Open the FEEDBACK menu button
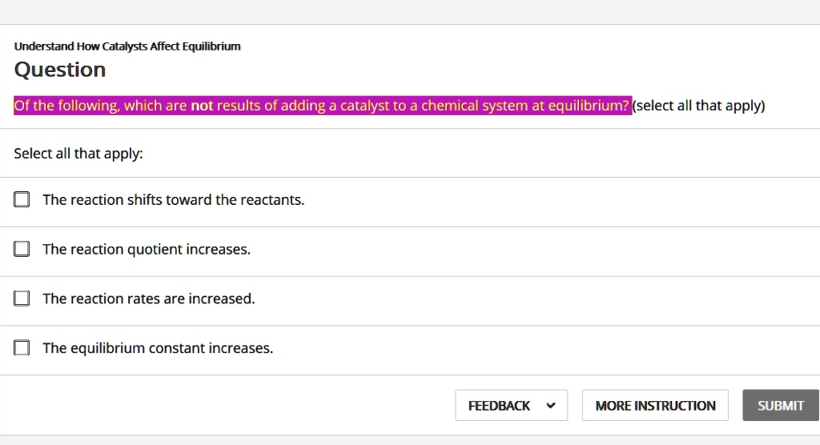The image size is (820, 445). (x=500, y=406)
